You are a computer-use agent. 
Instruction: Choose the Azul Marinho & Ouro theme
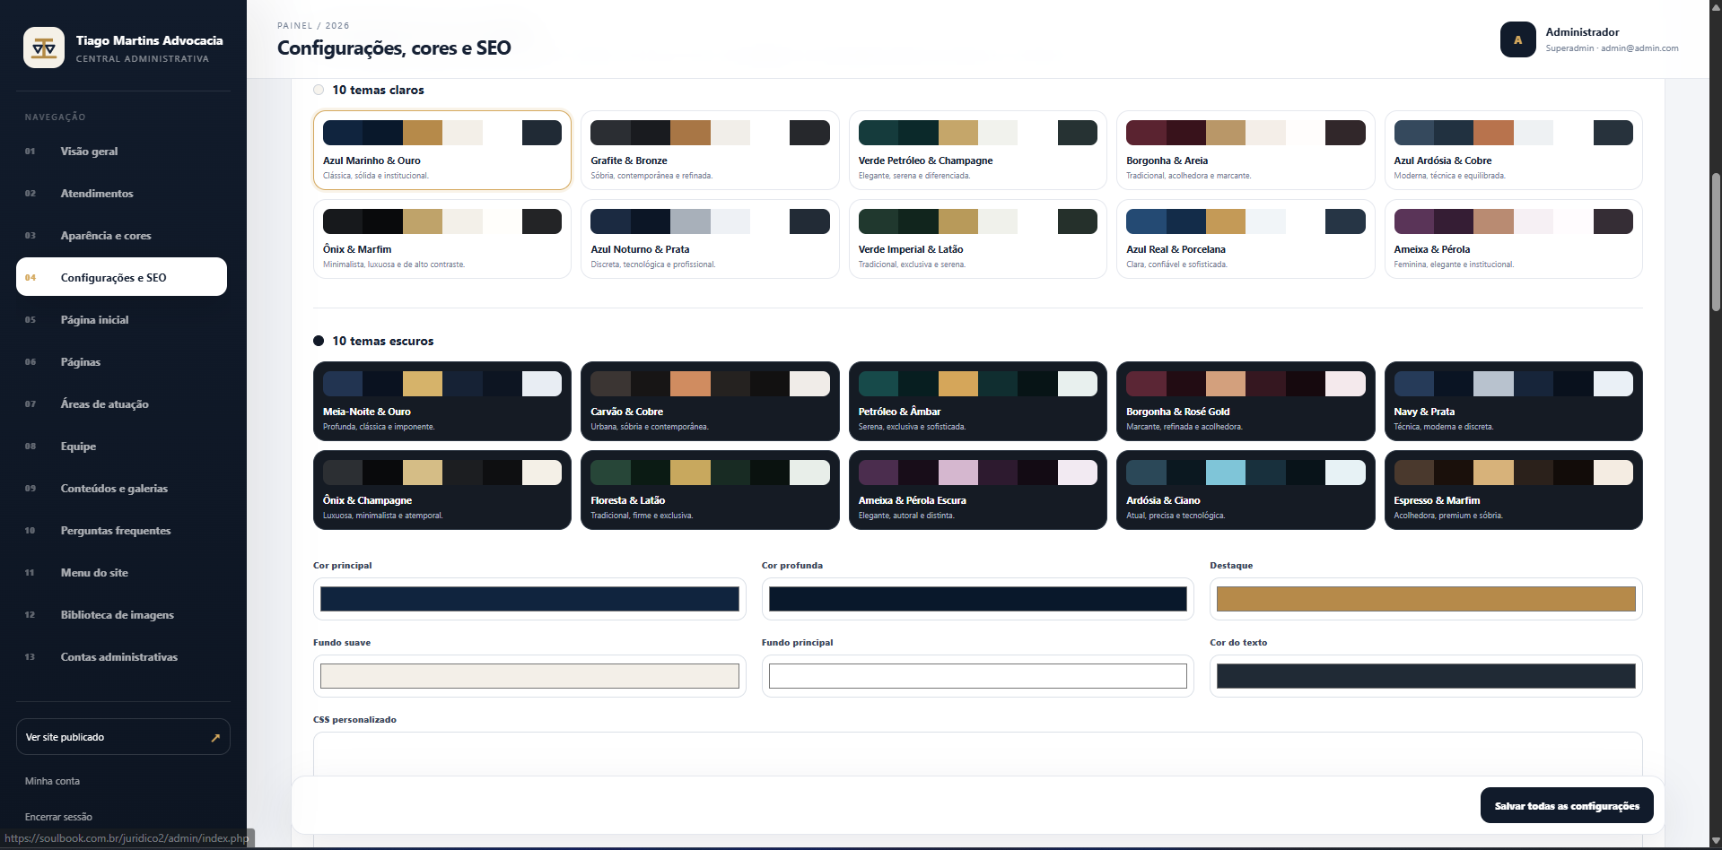pos(441,151)
